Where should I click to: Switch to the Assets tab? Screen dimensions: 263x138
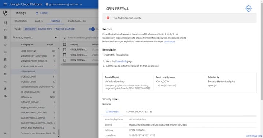[39, 21]
